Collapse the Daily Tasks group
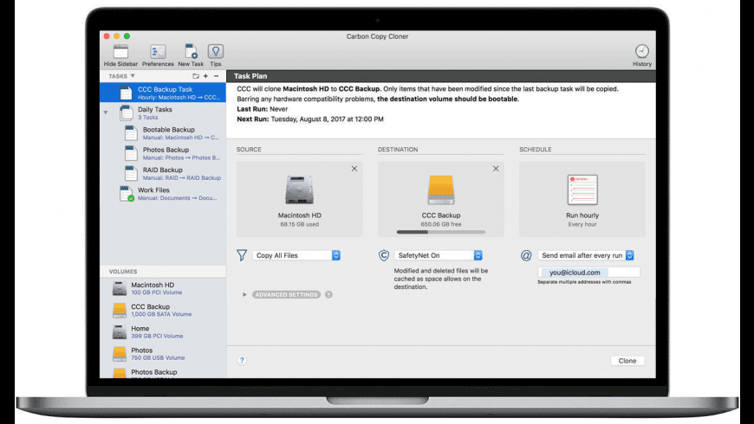 coord(106,112)
